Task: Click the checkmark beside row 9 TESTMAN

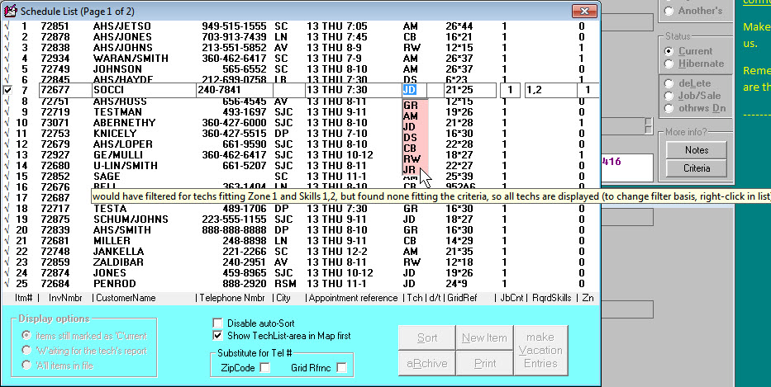Action: point(7,111)
